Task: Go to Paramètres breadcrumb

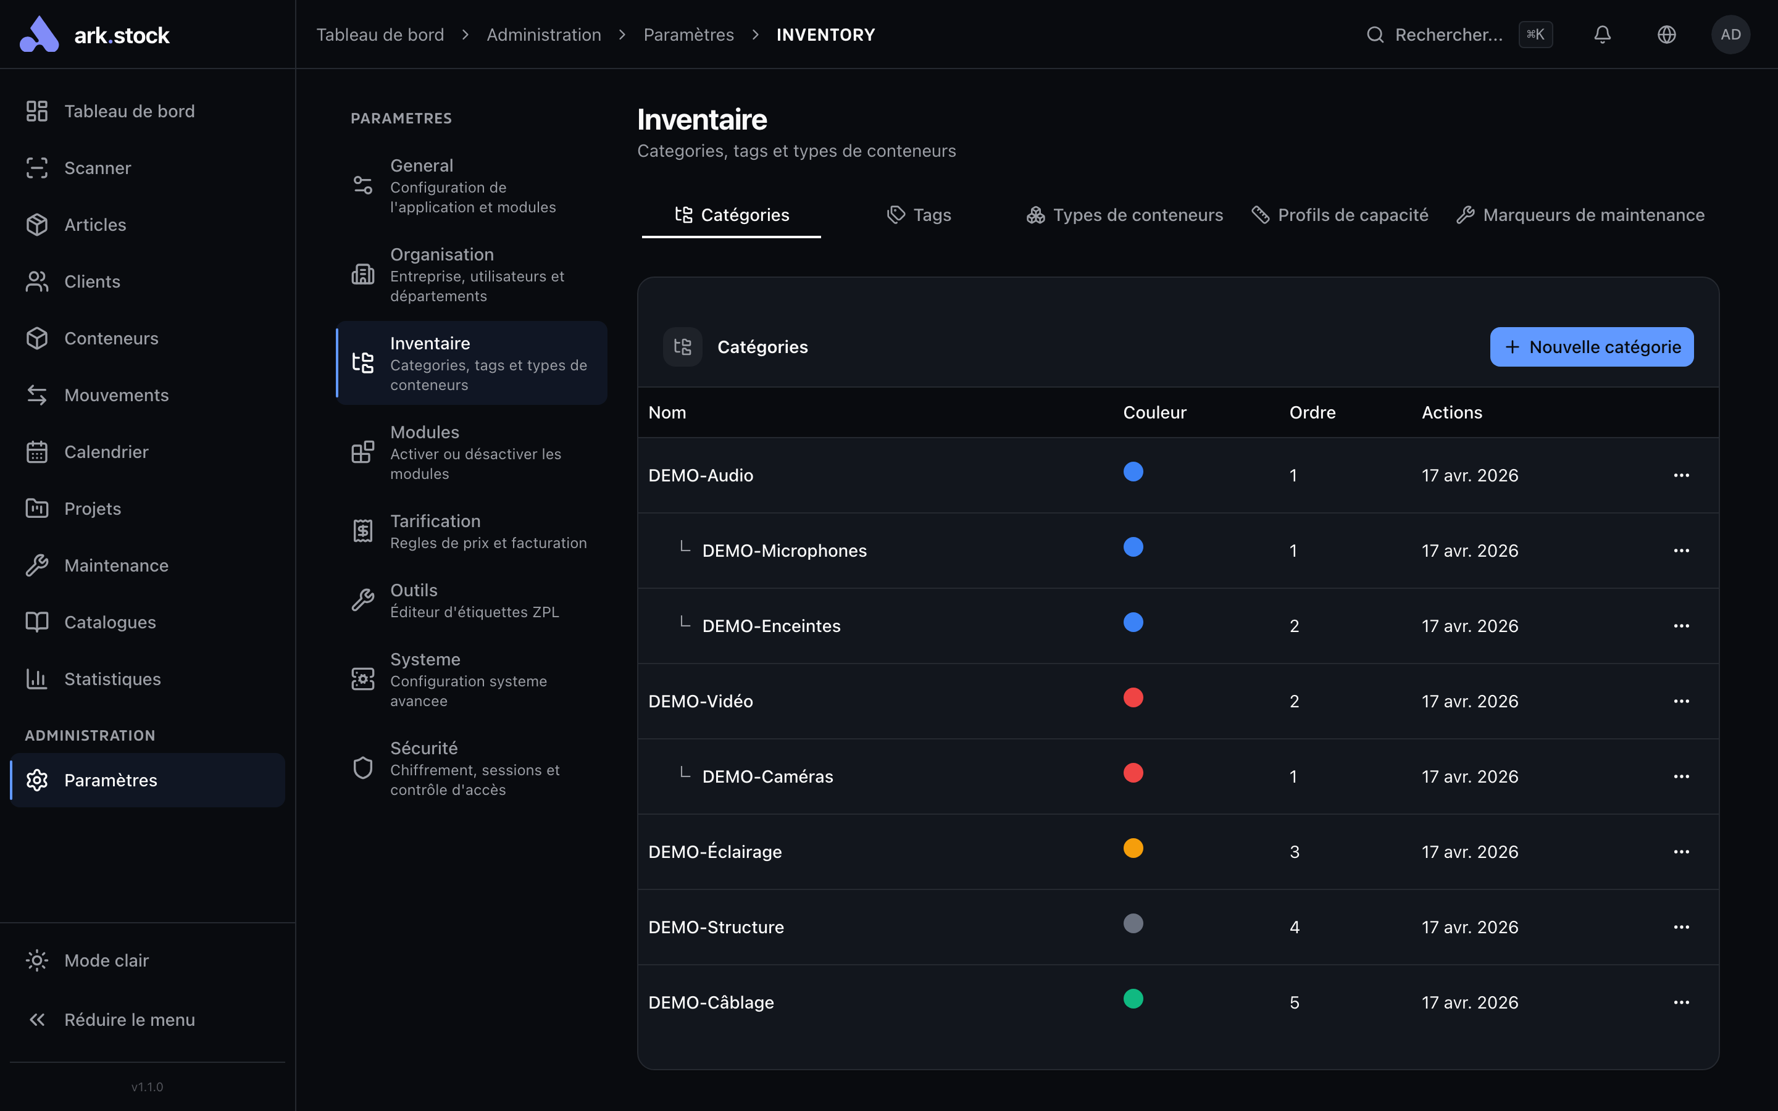Action: [688, 35]
